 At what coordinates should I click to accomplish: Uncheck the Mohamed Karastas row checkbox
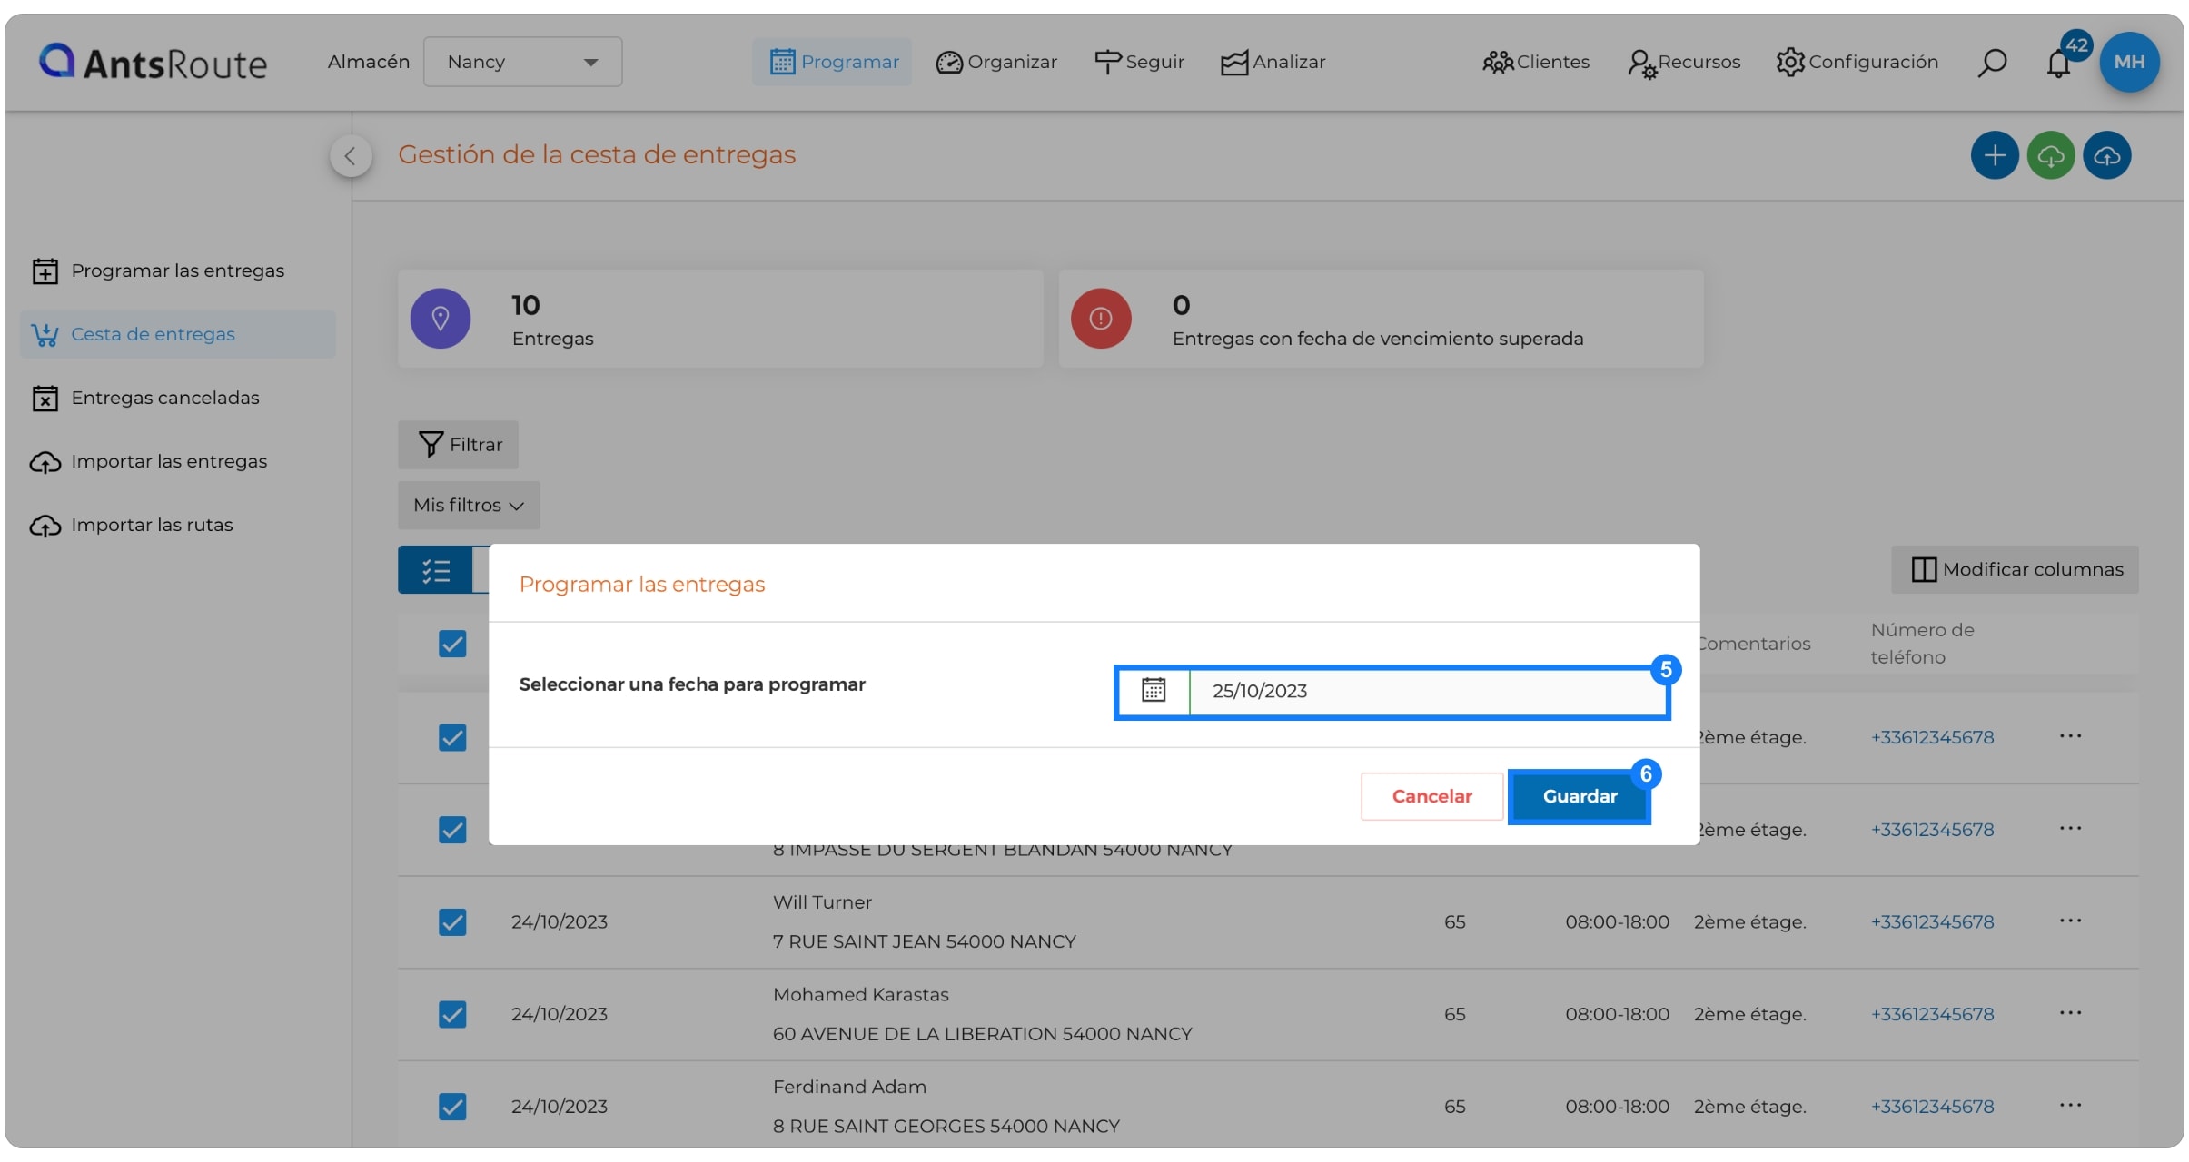[x=452, y=1014]
